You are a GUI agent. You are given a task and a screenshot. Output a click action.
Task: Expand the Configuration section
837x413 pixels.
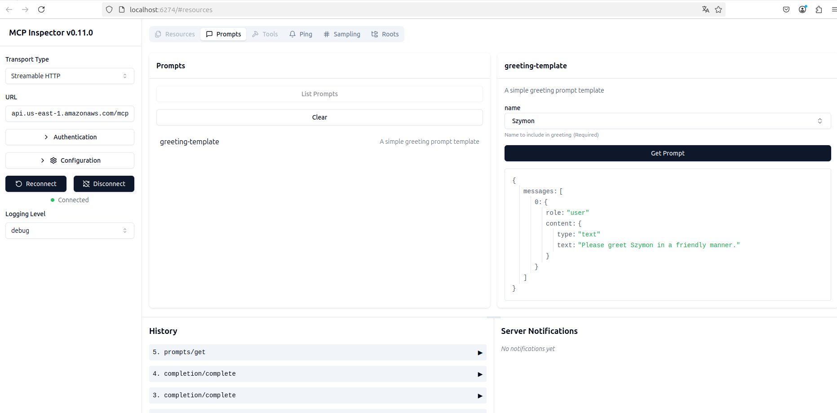coord(70,160)
